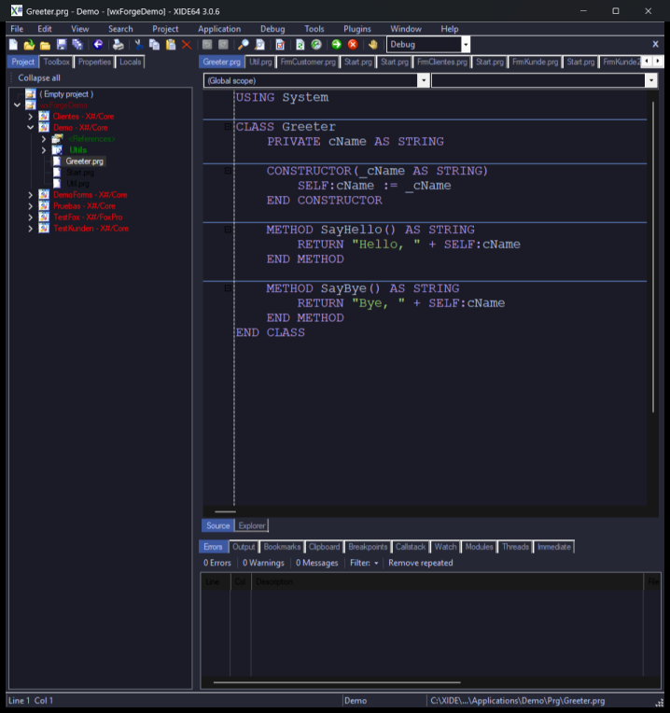Expand the Pruebas - X#/Core node

pos(31,206)
